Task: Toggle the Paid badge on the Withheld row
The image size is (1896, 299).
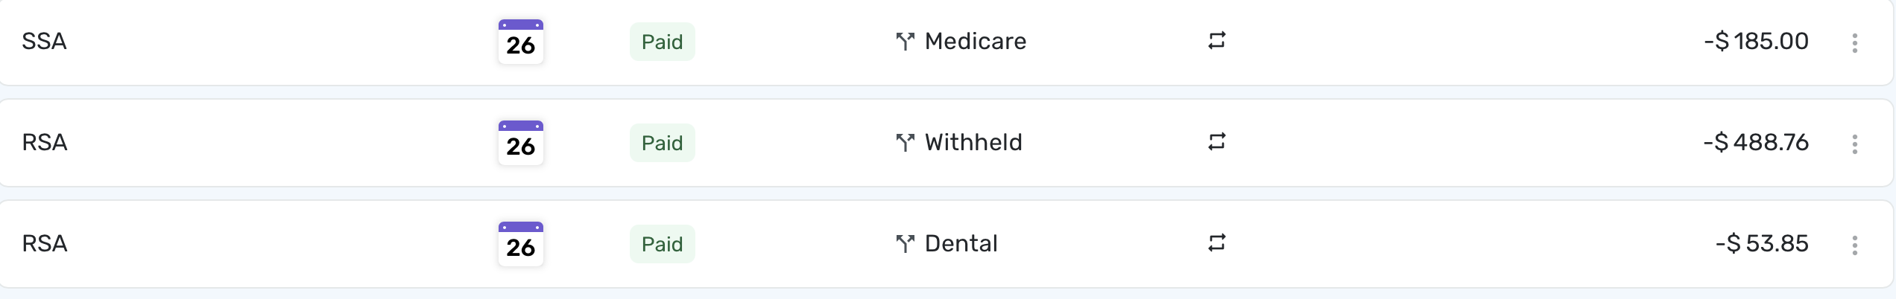Action: (x=662, y=143)
